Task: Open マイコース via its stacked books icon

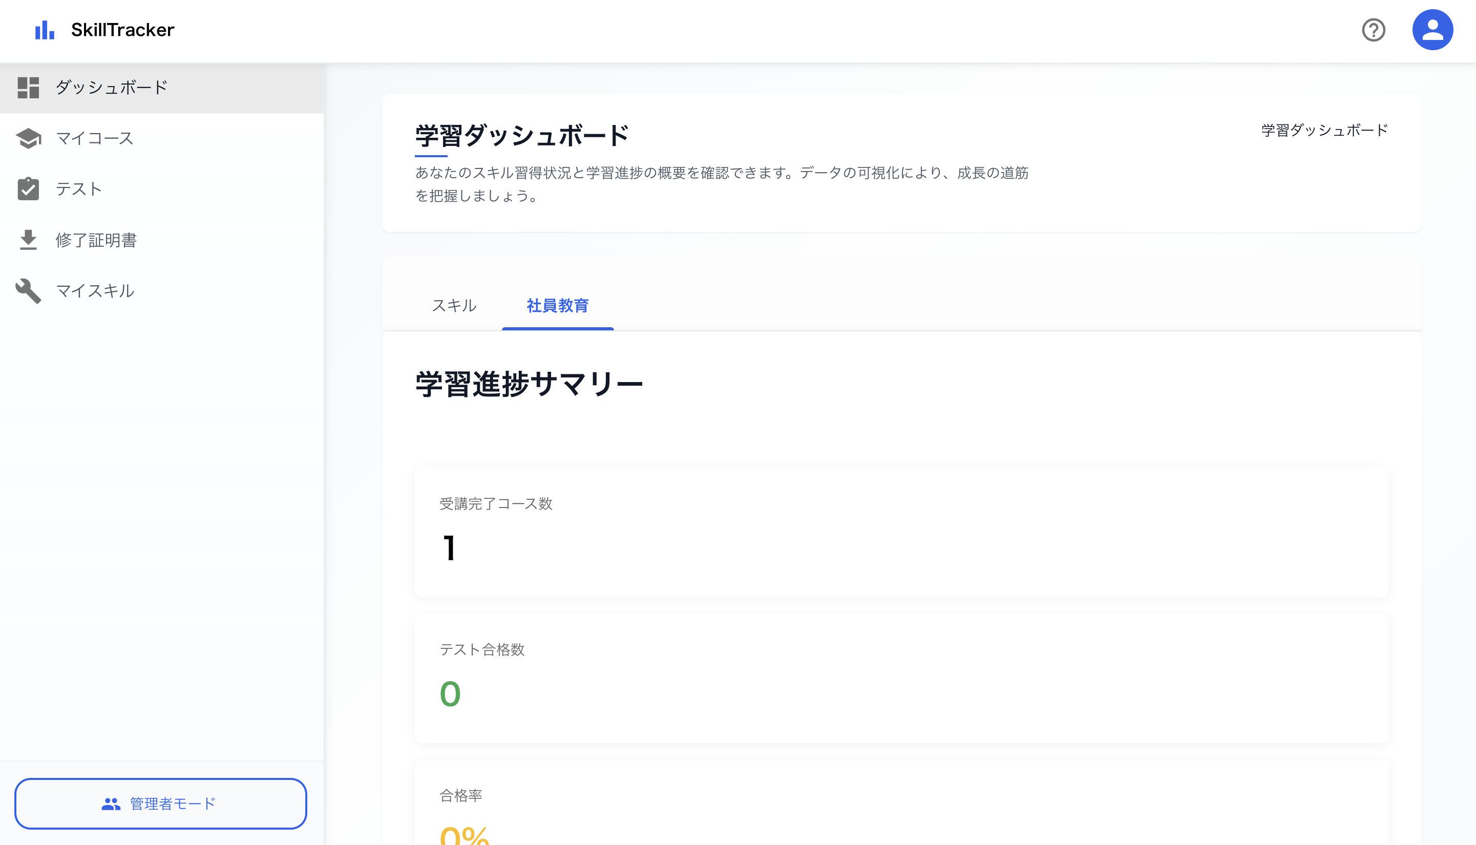Action: [29, 139]
